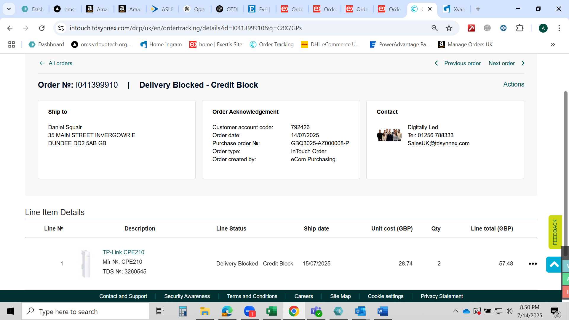Open Task View on the taskbar
The height and width of the screenshot is (320, 569).
[x=160, y=311]
